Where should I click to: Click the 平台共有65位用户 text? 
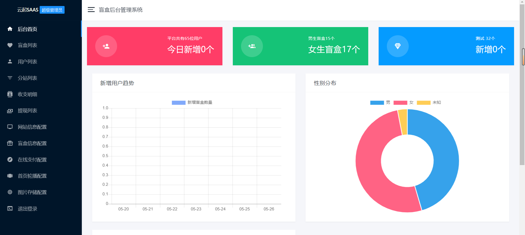(185, 39)
